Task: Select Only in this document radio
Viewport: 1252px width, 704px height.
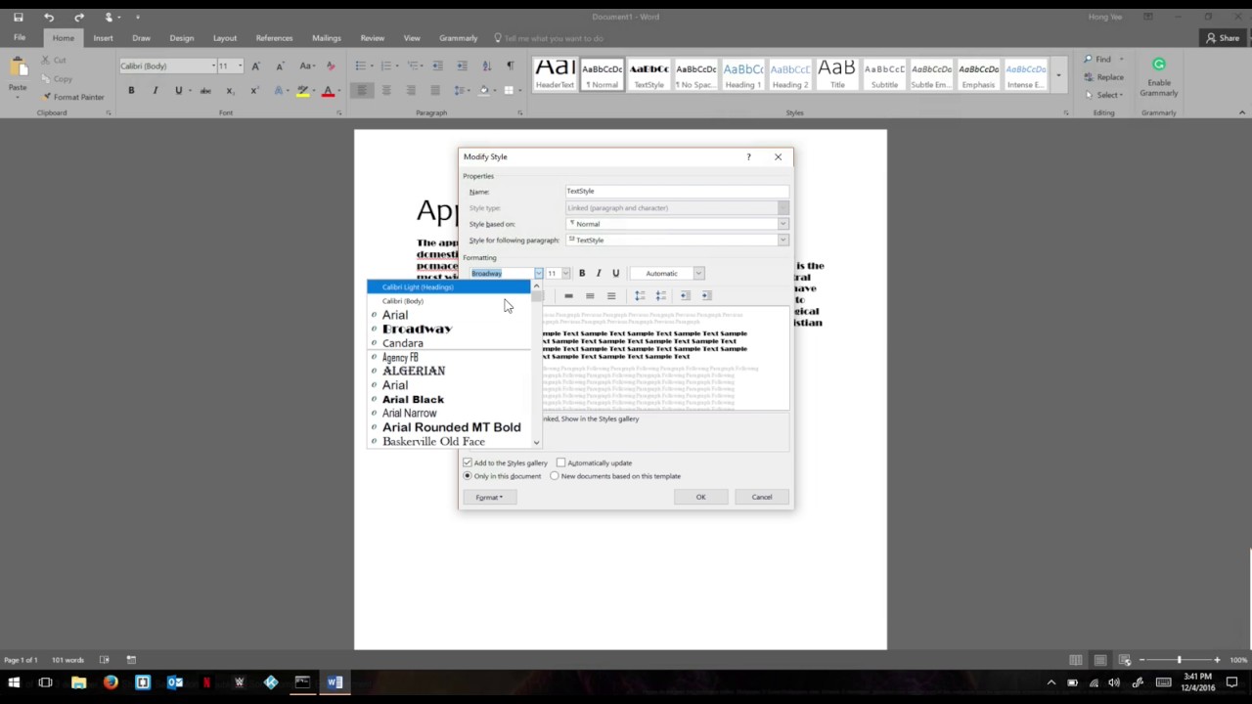Action: (x=468, y=476)
